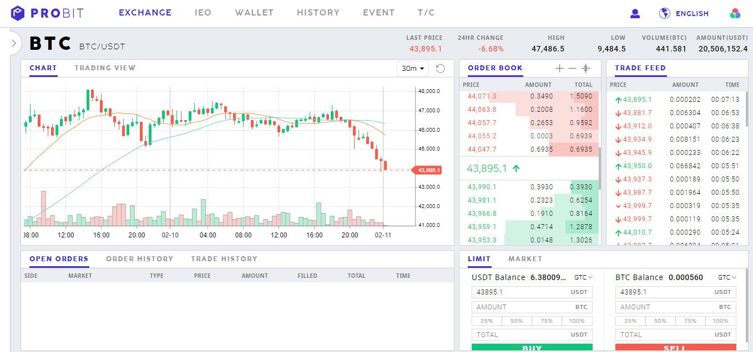The height and width of the screenshot is (352, 753).
Task: Open GTC dropdown beside USDT Balance
Action: click(x=584, y=277)
